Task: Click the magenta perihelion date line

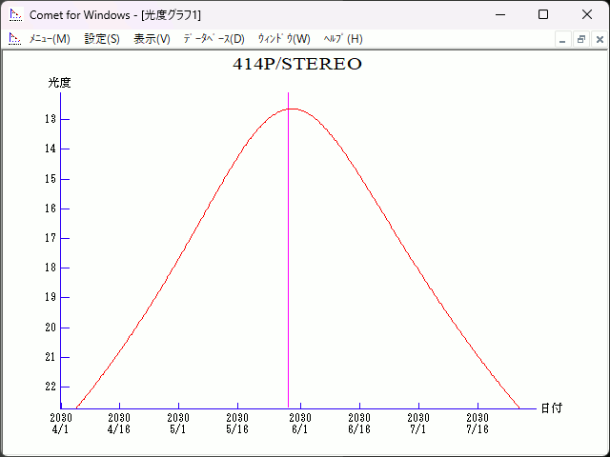Action: pyautogui.click(x=288, y=249)
